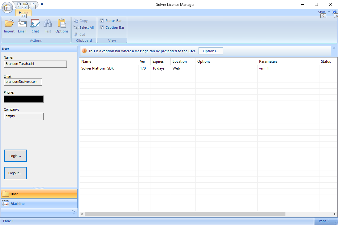This screenshot has width=338, height=225.
Task: Click the horizontal scrollbar thumb
Action: point(185,214)
